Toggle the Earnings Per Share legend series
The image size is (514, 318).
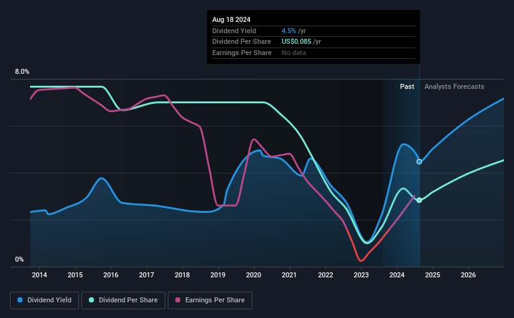click(210, 300)
